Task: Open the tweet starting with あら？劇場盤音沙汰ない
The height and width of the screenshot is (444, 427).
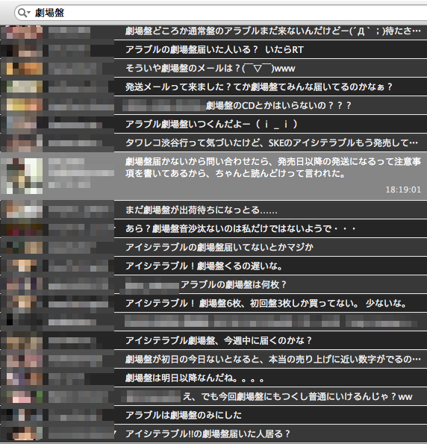Action: pos(213,228)
